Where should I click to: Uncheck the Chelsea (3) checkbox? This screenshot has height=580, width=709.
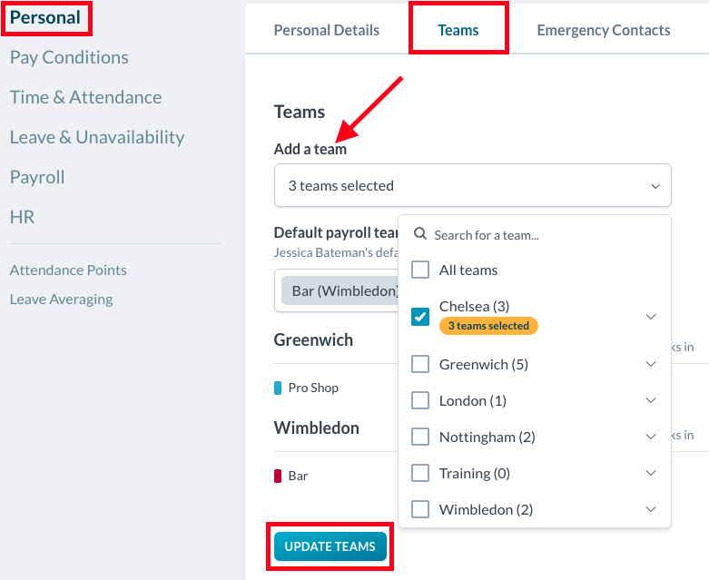click(x=420, y=316)
